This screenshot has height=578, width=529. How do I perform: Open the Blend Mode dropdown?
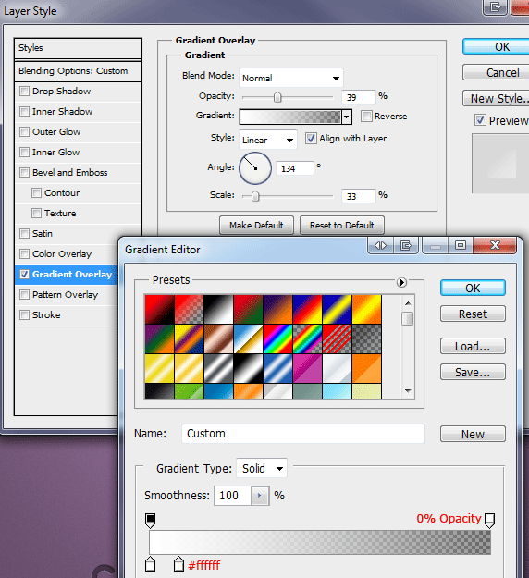click(x=291, y=78)
